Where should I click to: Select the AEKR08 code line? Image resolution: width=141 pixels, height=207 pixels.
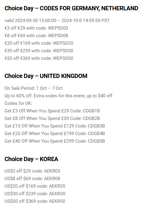click(x=32, y=179)
